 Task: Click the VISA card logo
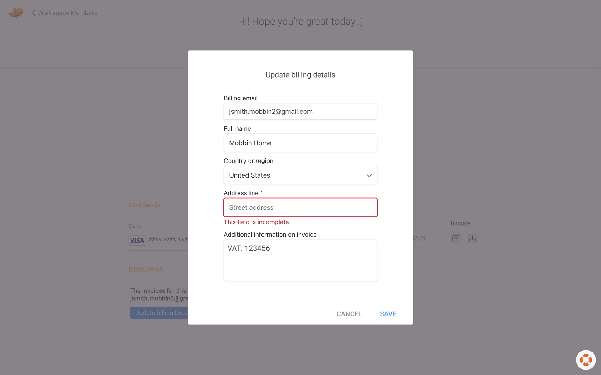tap(137, 240)
